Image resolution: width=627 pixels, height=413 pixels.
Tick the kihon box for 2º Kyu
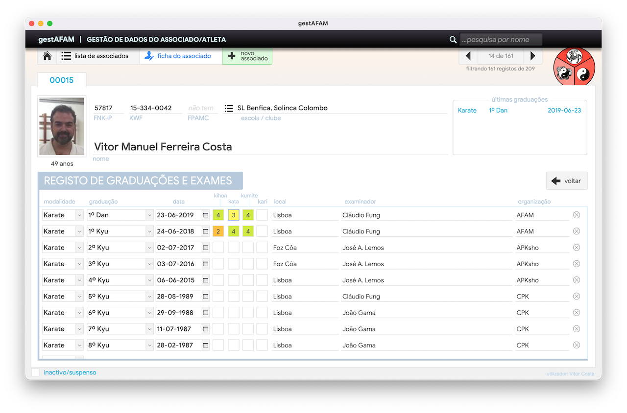(x=218, y=248)
